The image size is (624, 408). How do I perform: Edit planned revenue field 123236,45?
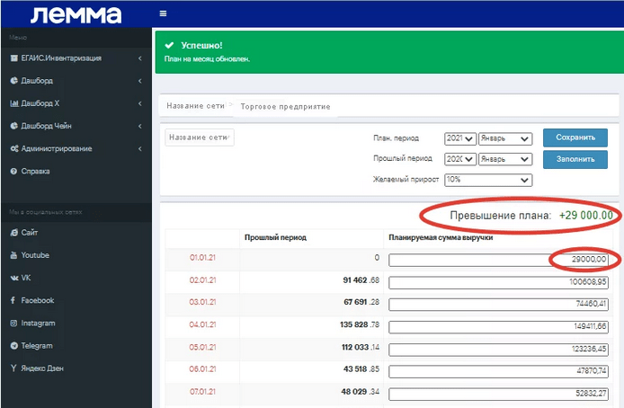(498, 350)
